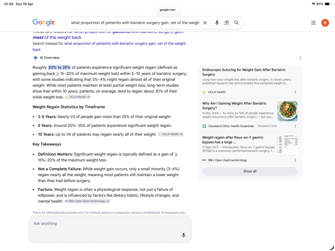Viewport: 335px width, 251px height.
Task: Click 'Cleveland Clinic Health Essentials' source name
Action: point(231,126)
